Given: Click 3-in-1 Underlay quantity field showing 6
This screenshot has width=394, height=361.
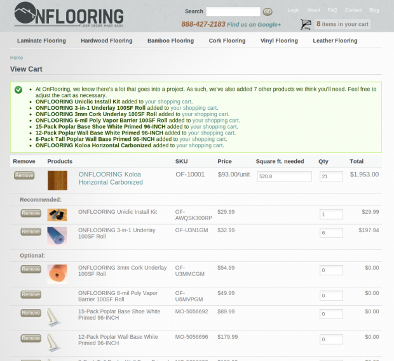Looking at the screenshot, I should (331, 233).
